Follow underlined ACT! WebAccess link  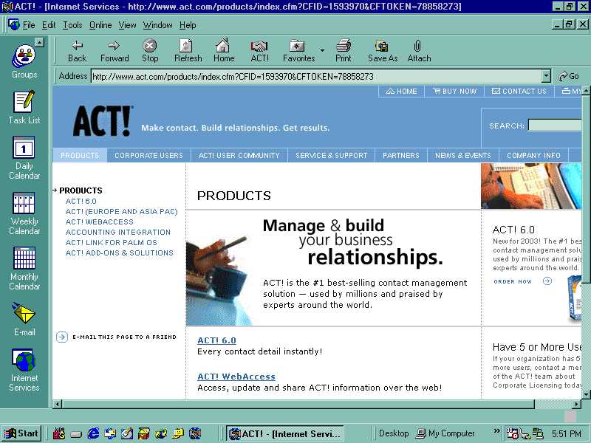coord(236,377)
